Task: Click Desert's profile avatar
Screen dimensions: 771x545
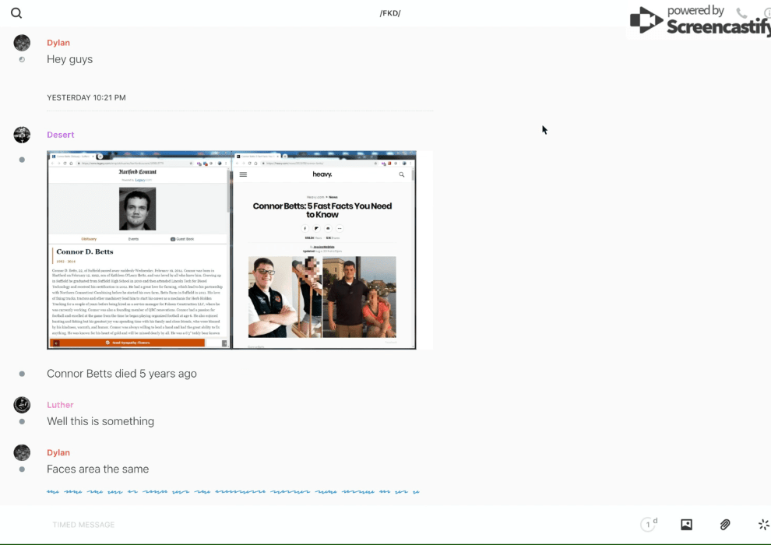Action: [22, 135]
